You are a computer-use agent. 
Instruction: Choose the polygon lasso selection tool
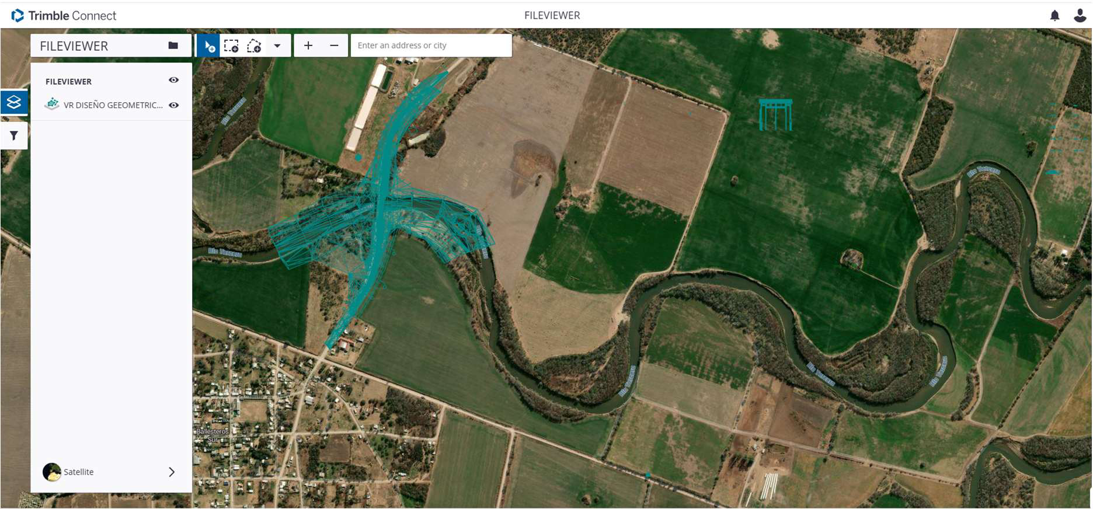[x=254, y=46]
